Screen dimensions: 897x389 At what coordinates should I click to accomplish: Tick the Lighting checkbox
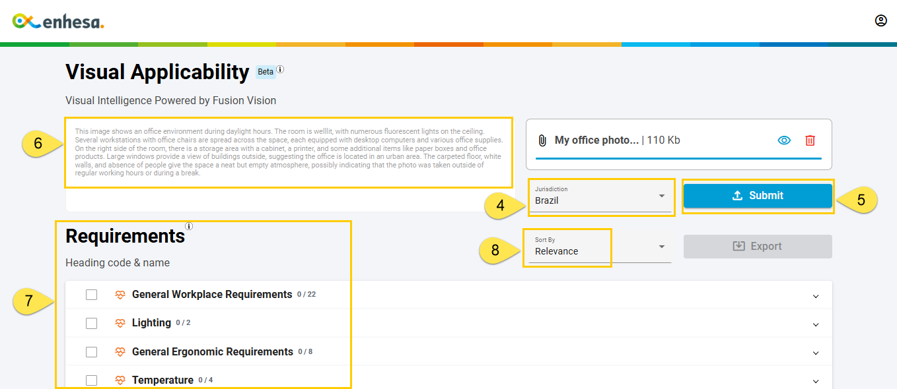(91, 323)
